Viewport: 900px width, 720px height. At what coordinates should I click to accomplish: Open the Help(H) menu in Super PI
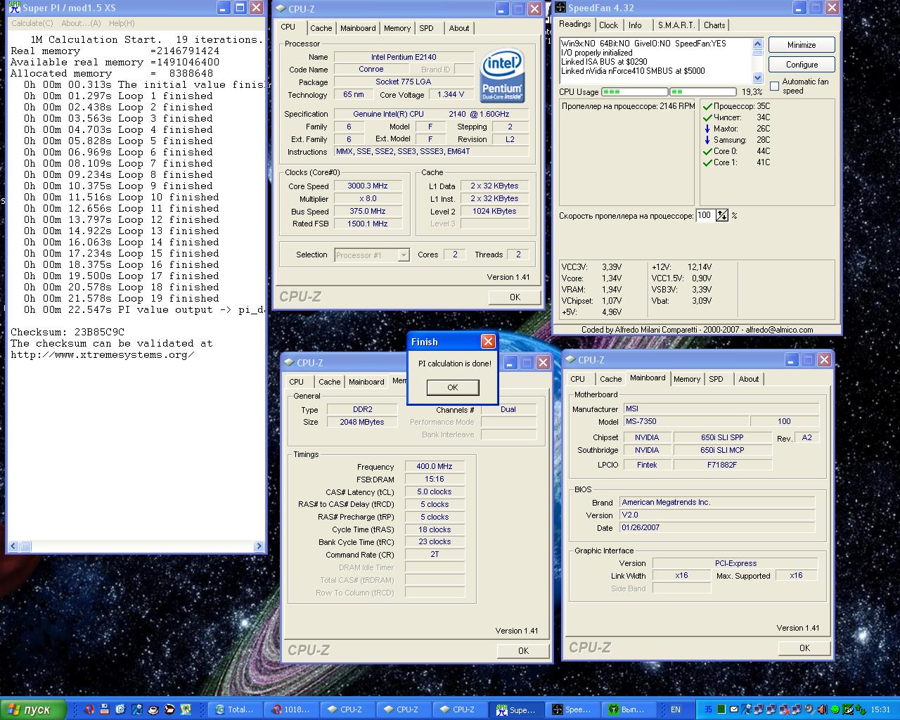click(122, 23)
